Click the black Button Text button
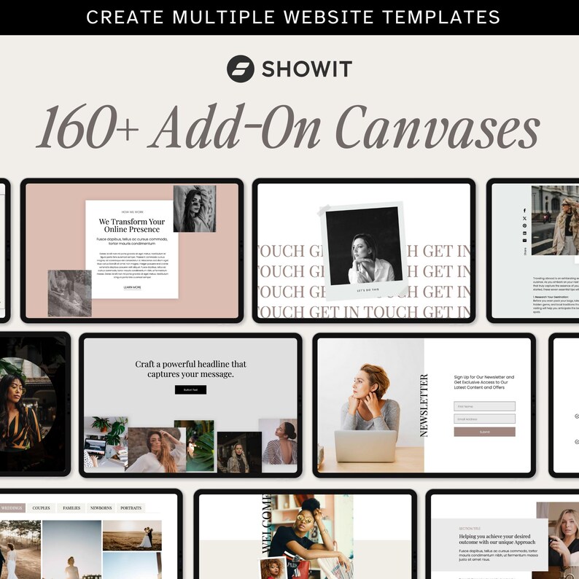 pyautogui.click(x=190, y=390)
